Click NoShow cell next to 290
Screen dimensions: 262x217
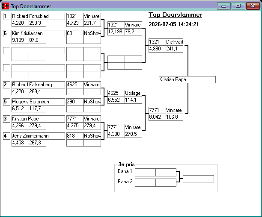pyautogui.click(x=92, y=102)
